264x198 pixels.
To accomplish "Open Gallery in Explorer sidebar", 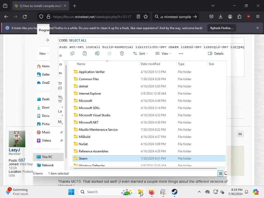I will [43, 75].
